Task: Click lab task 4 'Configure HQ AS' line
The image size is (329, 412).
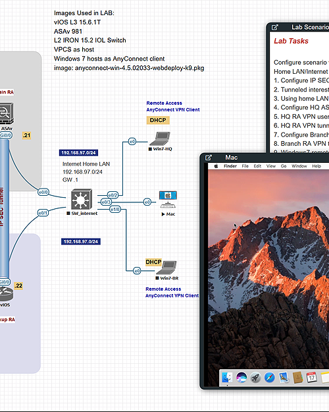Action: click(x=301, y=107)
